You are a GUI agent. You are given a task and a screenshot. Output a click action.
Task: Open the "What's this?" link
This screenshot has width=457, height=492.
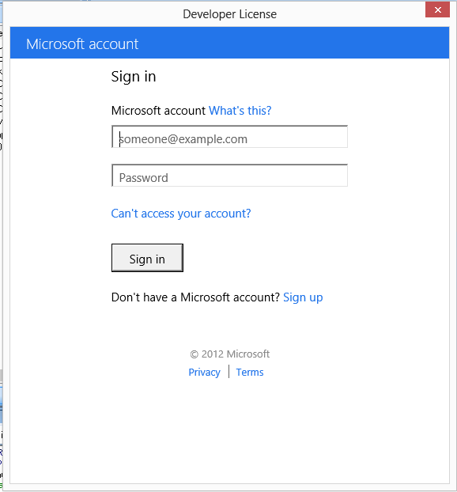240,111
